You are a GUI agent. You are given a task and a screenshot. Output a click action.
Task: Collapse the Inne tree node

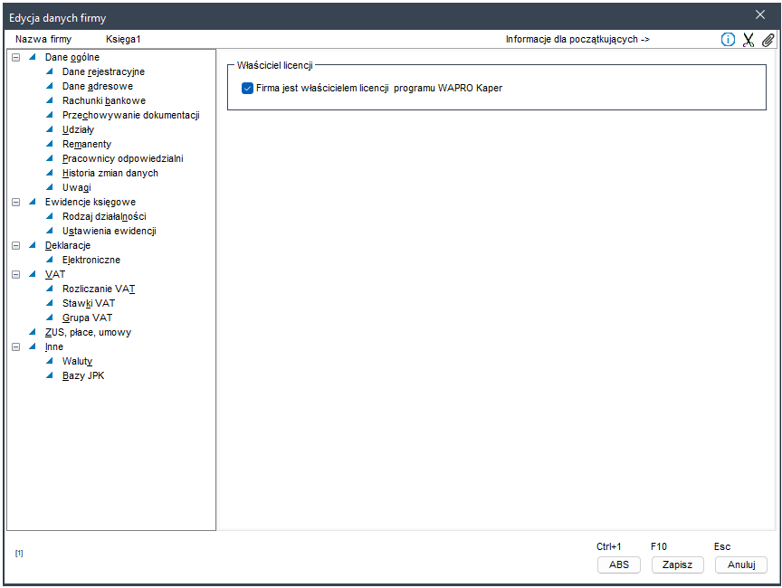pyautogui.click(x=15, y=346)
